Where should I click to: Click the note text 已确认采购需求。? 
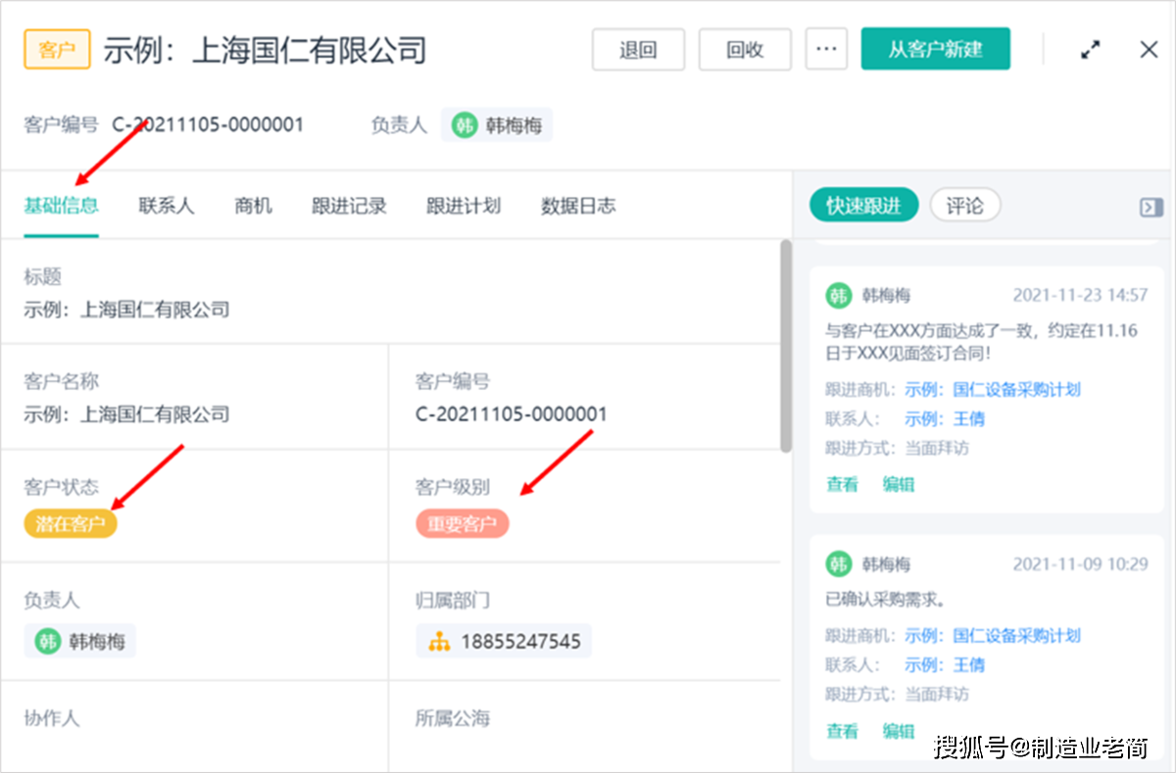coord(885,599)
